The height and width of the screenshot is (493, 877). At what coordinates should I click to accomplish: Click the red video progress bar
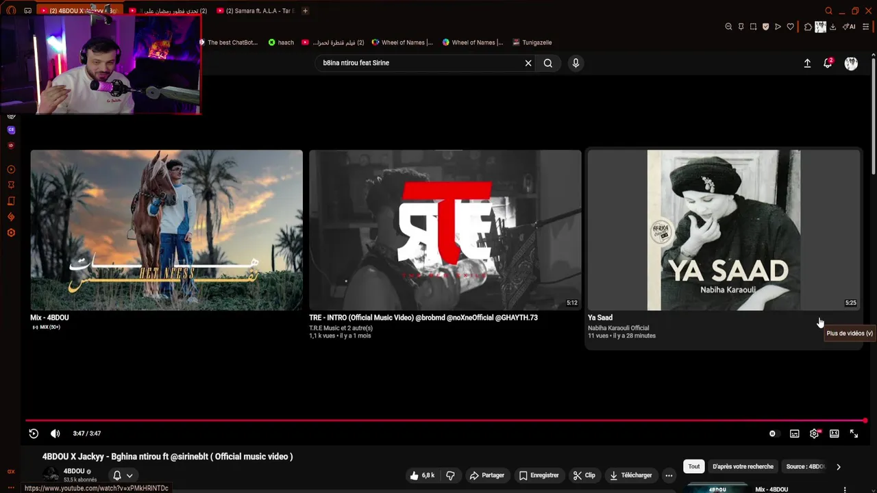point(445,420)
